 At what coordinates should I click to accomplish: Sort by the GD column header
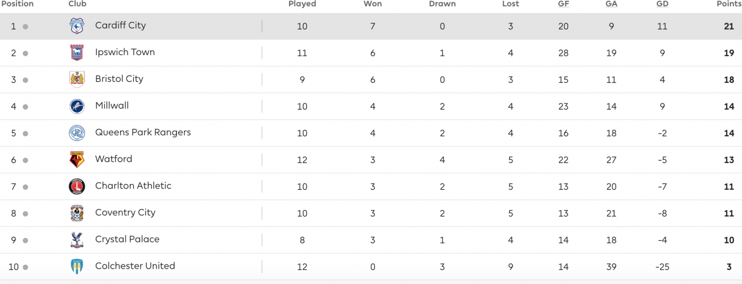[662, 4]
